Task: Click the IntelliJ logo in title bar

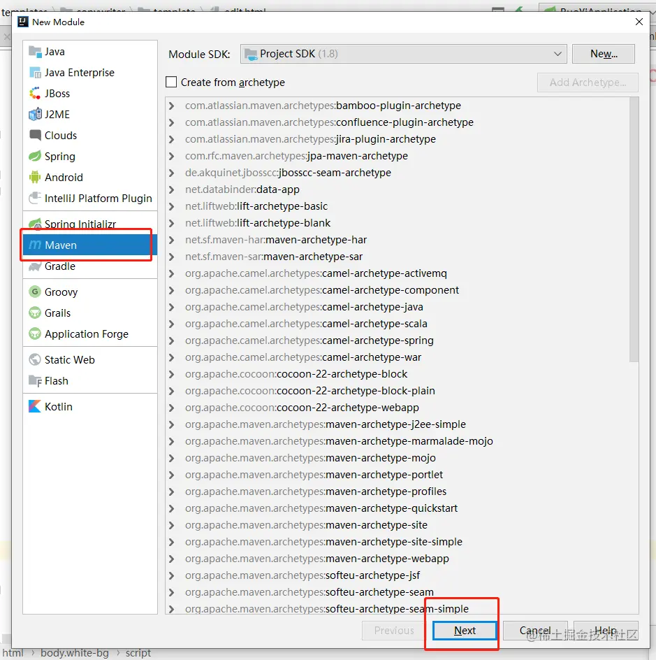Action: click(x=23, y=22)
